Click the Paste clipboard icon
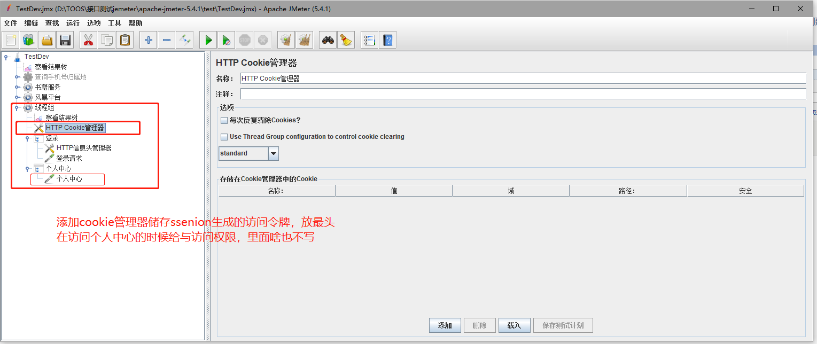 pos(125,40)
